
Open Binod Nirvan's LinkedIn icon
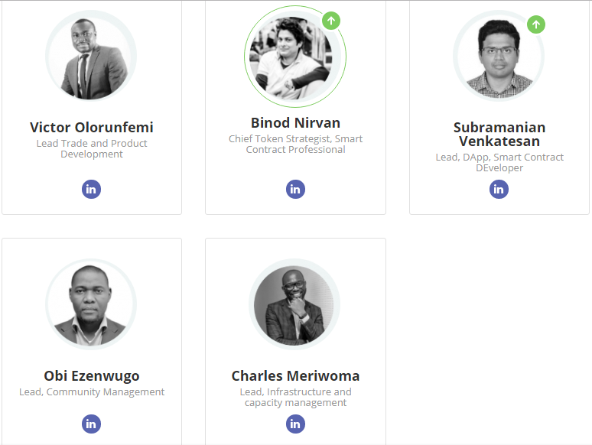click(x=295, y=189)
